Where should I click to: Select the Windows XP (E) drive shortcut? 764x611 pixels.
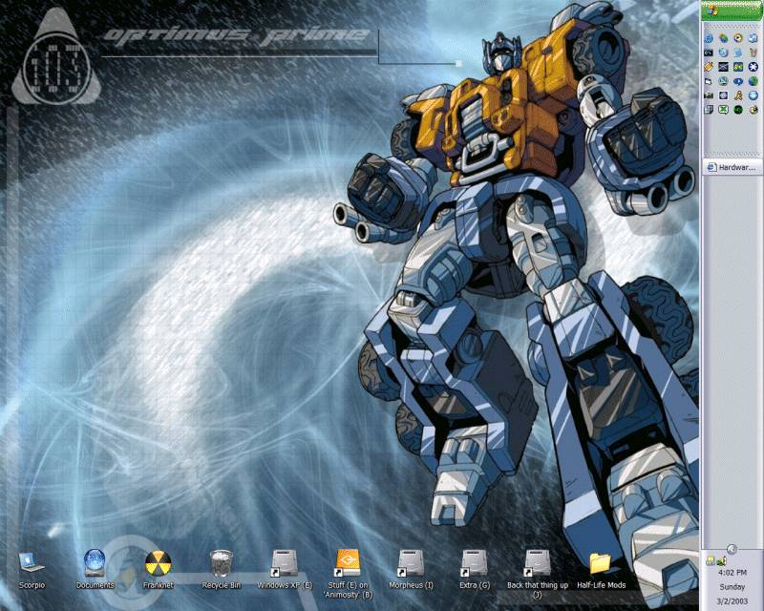click(x=285, y=563)
